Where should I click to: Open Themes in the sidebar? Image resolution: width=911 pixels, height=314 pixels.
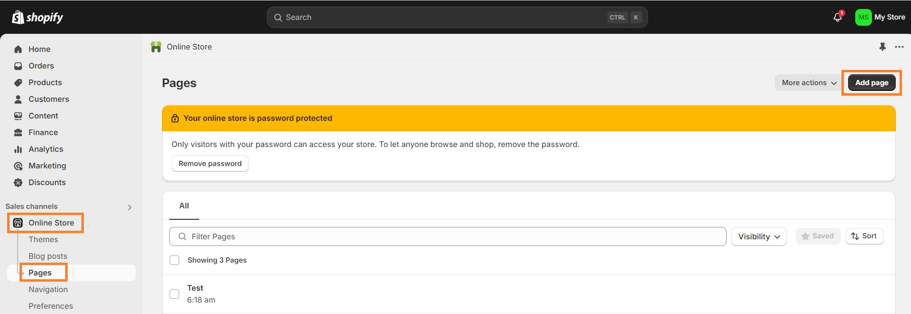point(43,239)
